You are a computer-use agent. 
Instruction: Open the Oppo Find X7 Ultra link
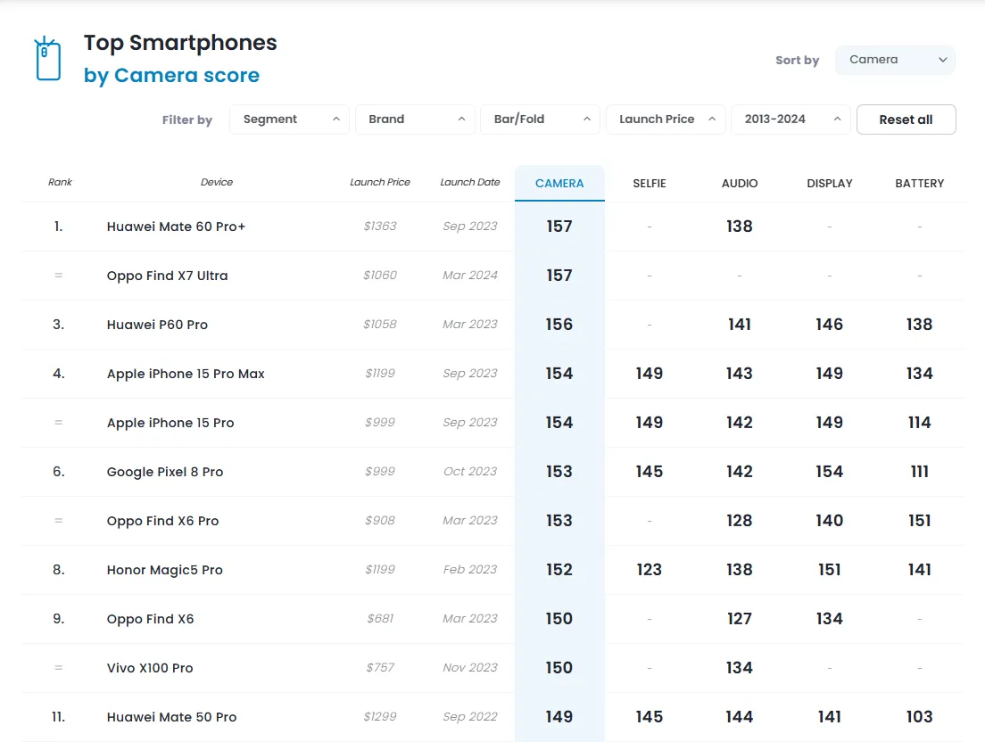pyautogui.click(x=167, y=276)
